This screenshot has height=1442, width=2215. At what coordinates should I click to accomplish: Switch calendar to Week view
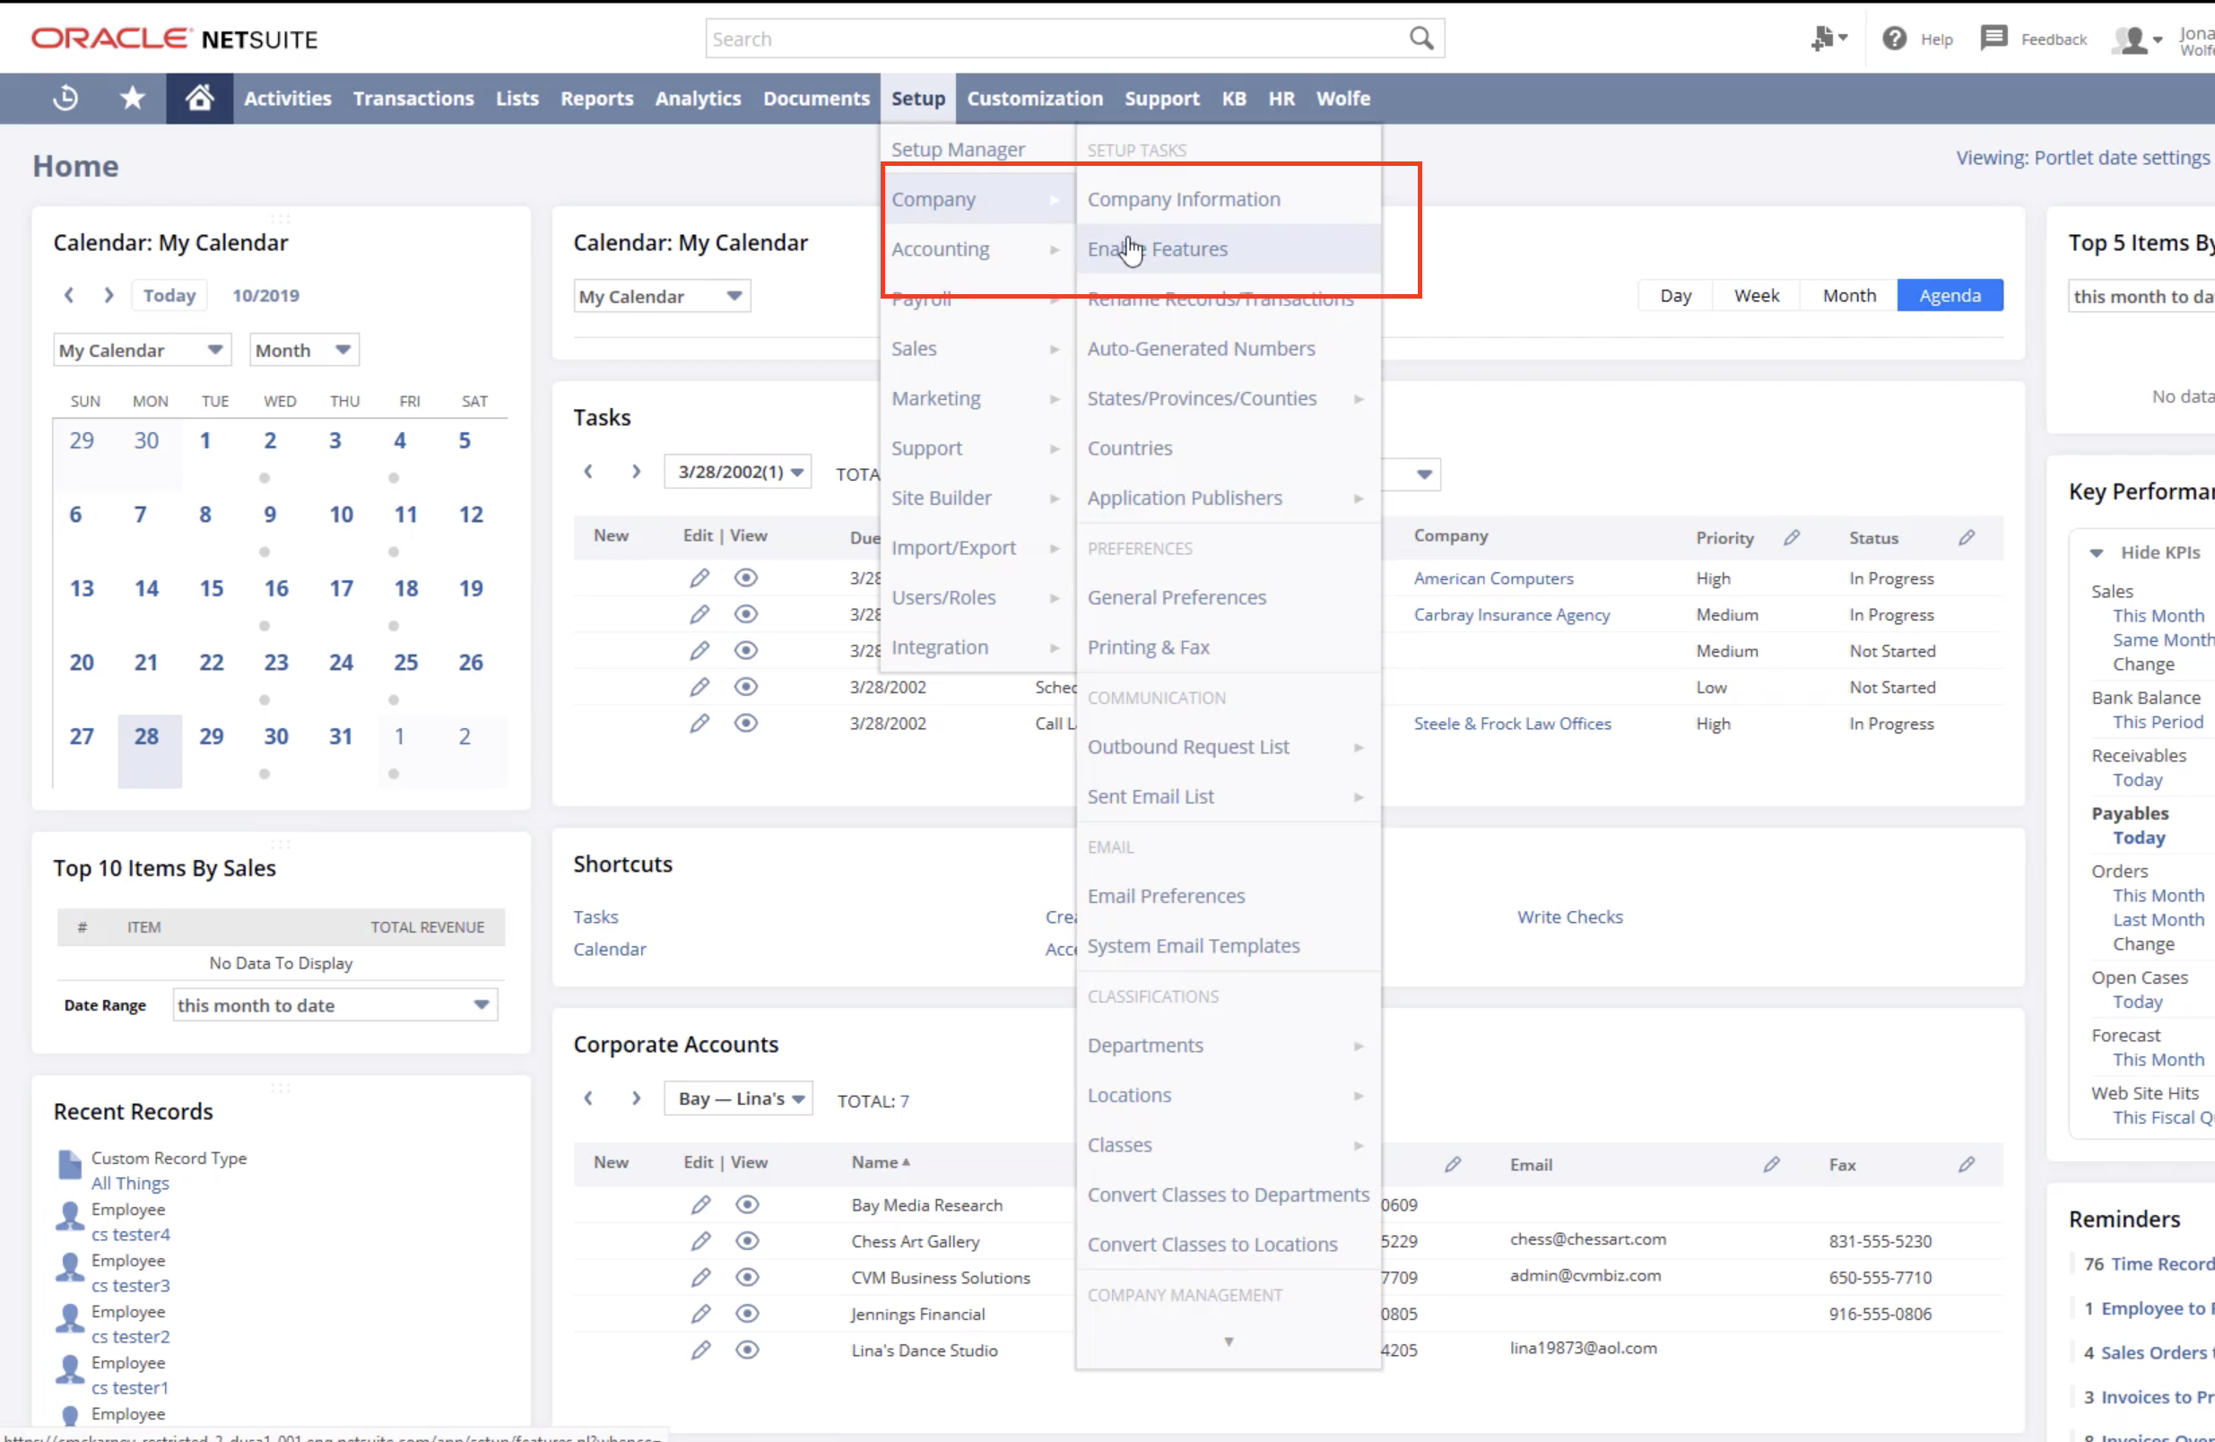1756,295
